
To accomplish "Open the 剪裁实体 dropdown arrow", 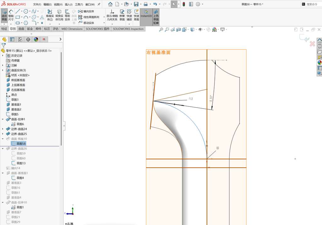I will pos(50,24).
